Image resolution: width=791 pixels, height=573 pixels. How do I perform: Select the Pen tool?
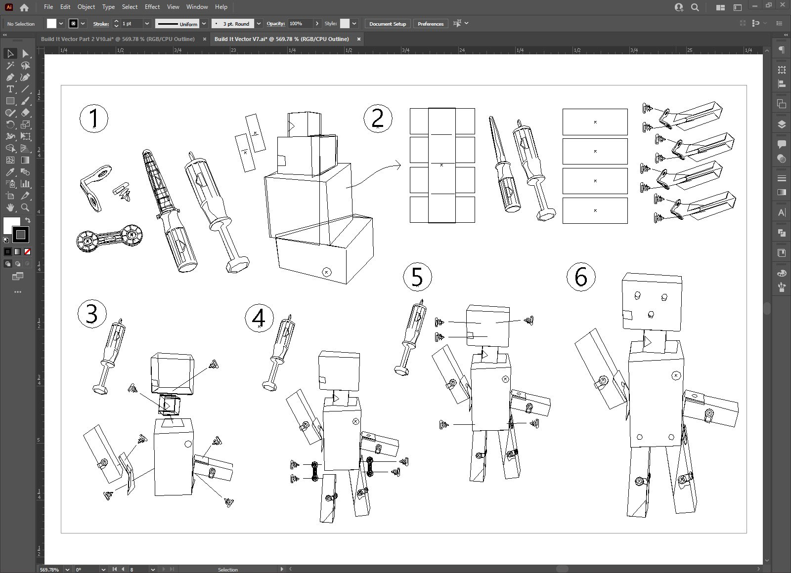(x=10, y=77)
